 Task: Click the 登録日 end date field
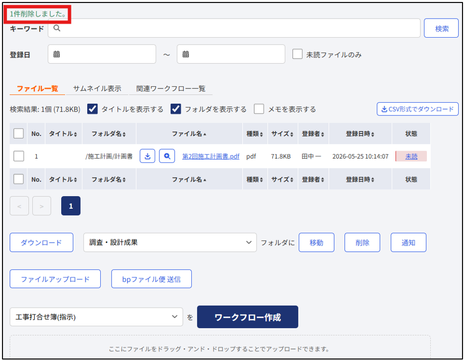click(x=231, y=54)
